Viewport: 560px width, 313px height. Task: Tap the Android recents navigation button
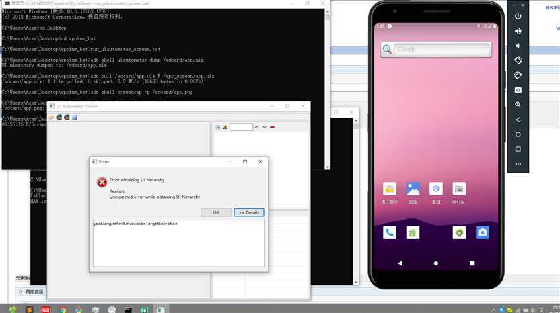[472, 263]
